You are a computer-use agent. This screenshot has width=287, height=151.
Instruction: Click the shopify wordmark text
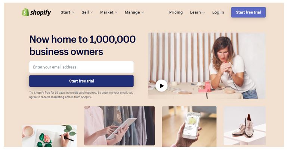pos(40,12)
